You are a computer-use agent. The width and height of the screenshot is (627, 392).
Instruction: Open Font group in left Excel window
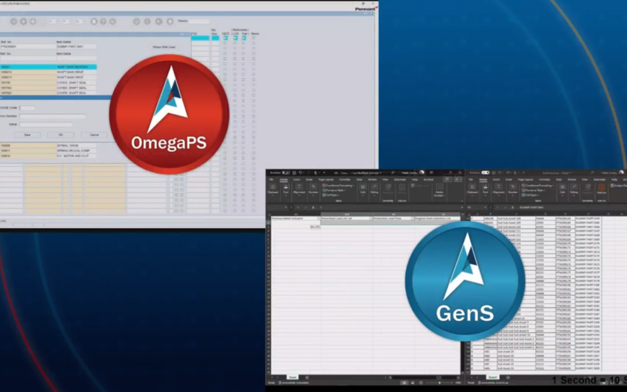click(x=286, y=189)
